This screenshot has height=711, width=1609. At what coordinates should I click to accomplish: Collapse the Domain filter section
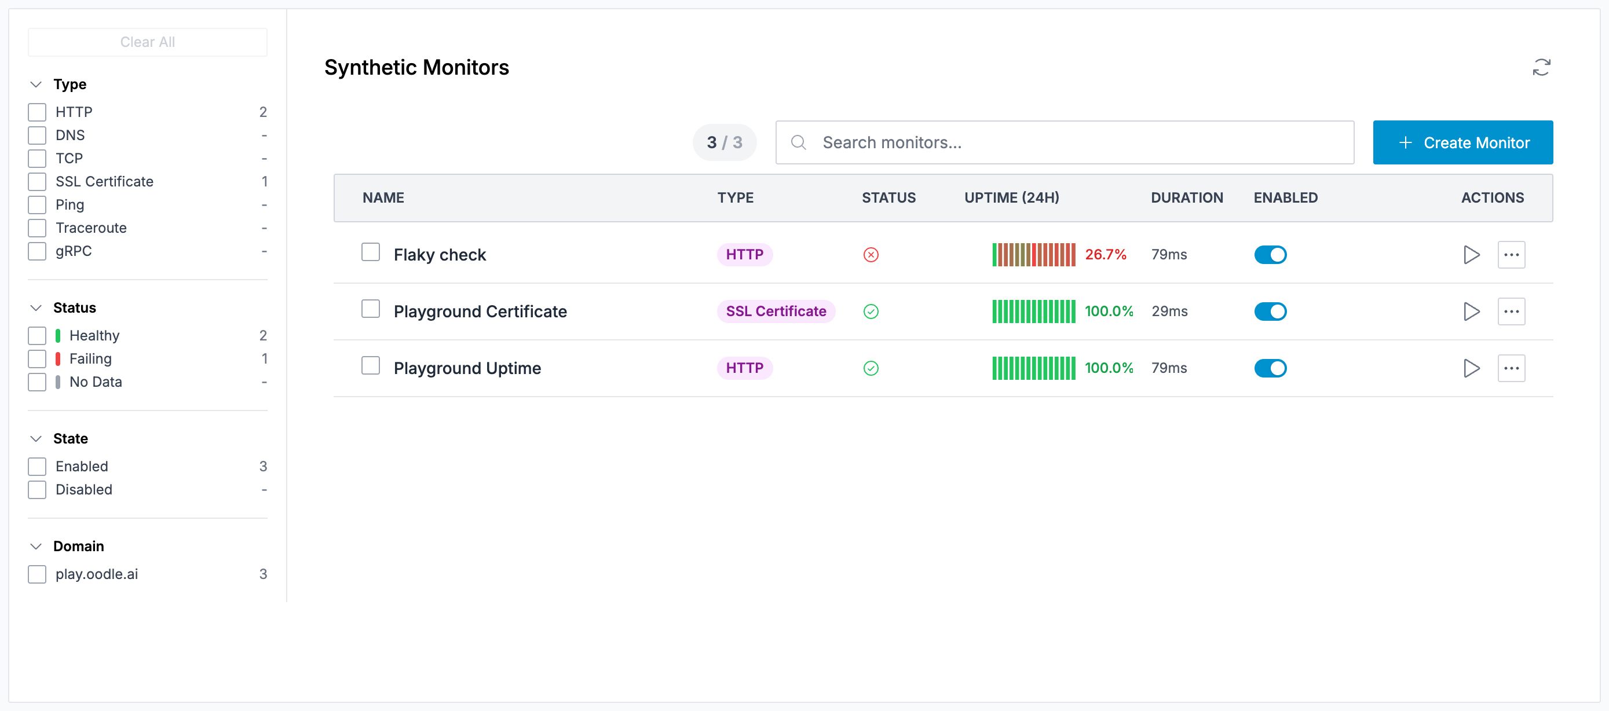pyautogui.click(x=36, y=546)
